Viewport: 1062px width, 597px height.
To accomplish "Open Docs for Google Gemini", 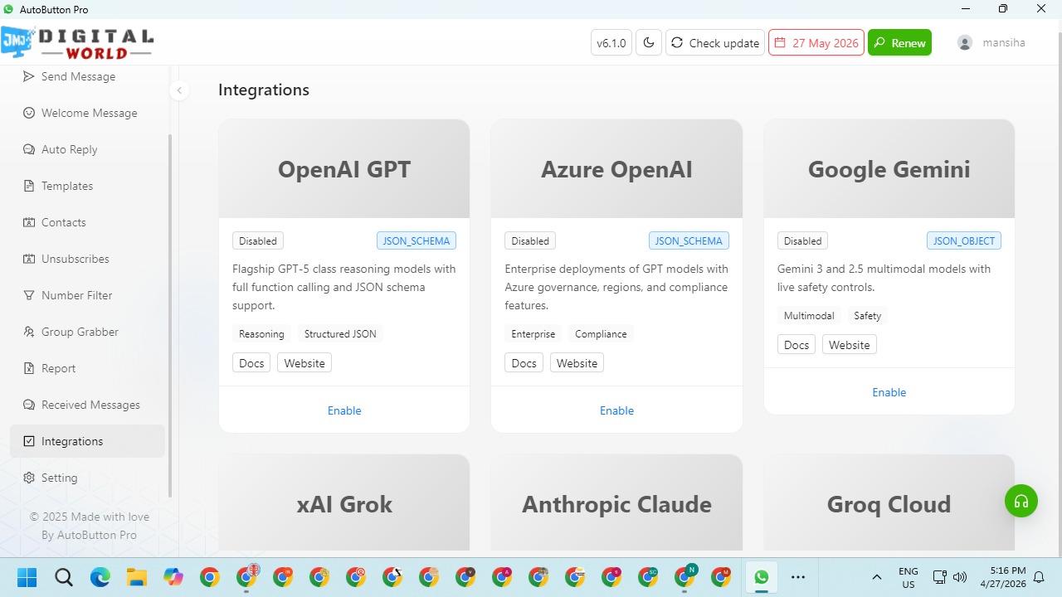I will (796, 345).
